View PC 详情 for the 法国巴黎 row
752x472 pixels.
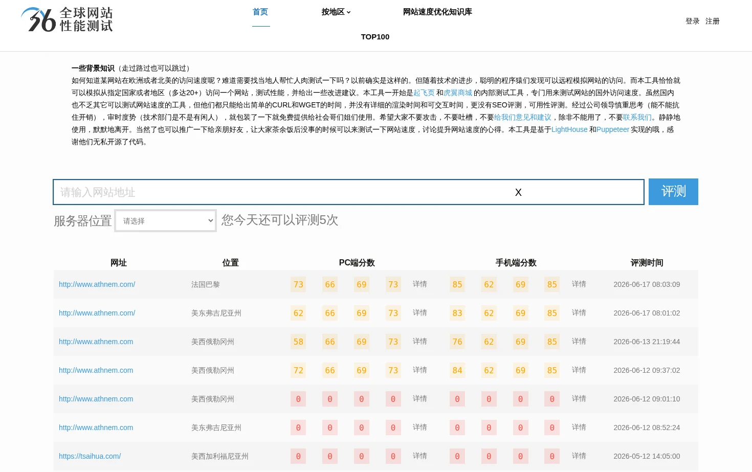420,284
